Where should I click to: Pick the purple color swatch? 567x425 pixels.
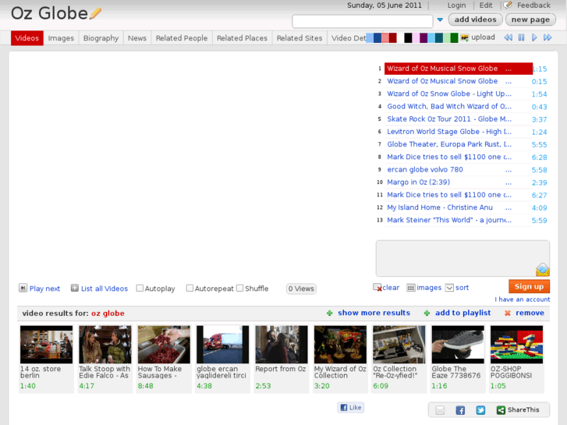(423, 37)
